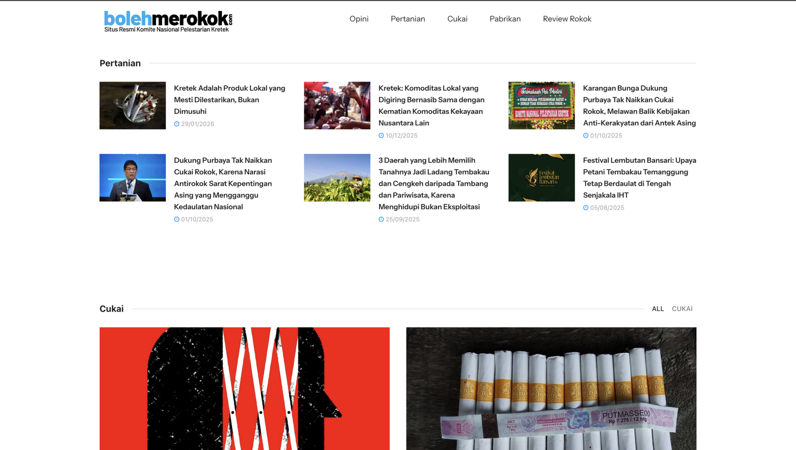Open Review Rokok in navigation bar

coord(567,19)
